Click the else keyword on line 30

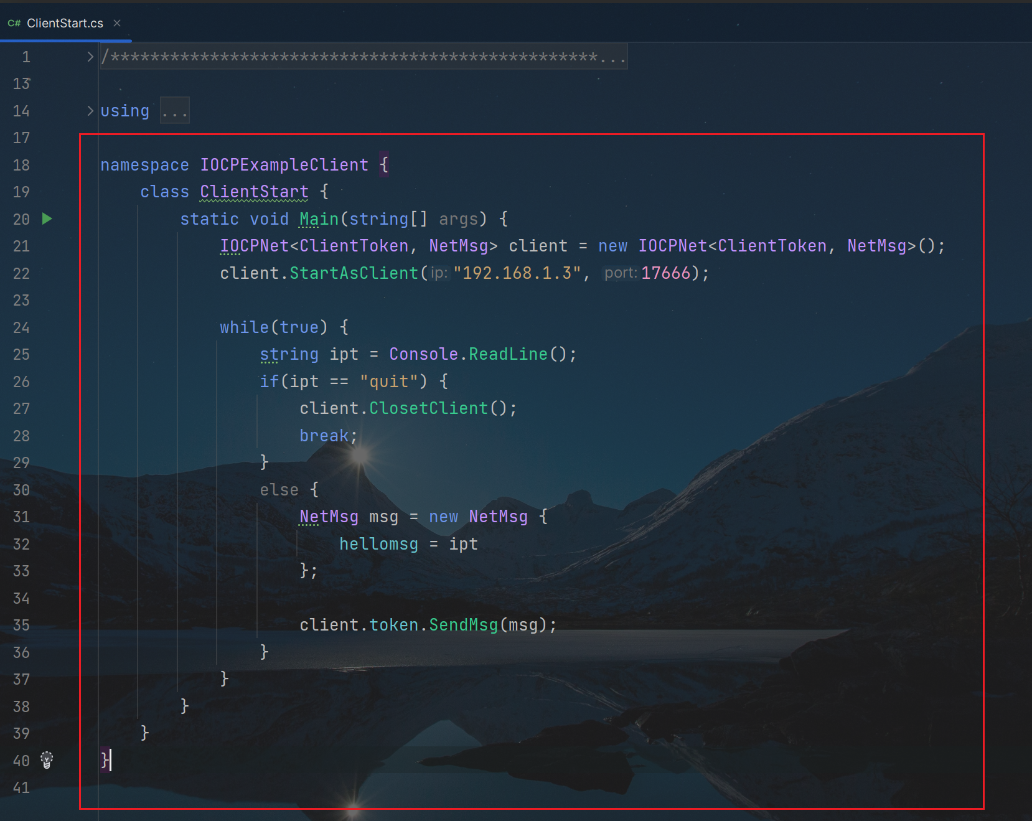279,490
